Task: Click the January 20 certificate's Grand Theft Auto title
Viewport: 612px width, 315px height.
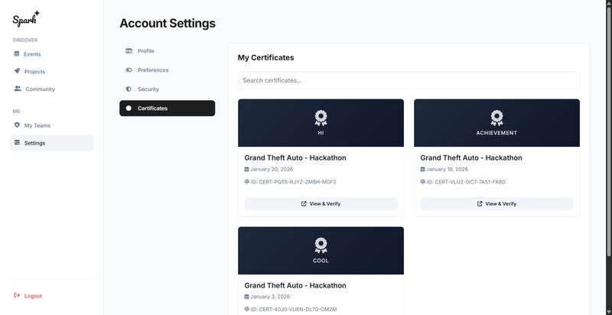Action: coord(295,158)
